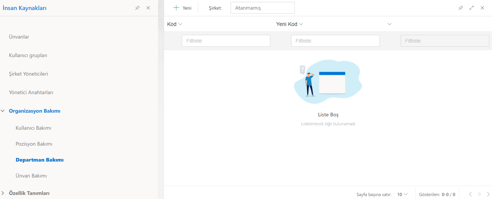Go to the previous page arrow

pos(470,194)
